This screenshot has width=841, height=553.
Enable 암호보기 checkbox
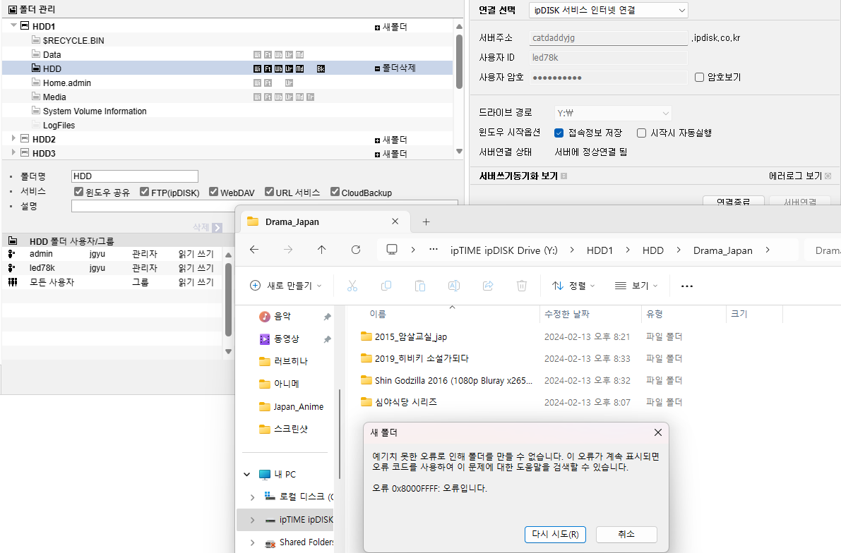(x=699, y=77)
